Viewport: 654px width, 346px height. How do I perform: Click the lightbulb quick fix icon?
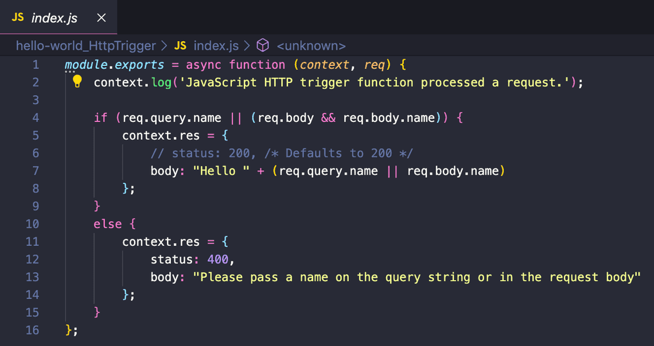[77, 82]
